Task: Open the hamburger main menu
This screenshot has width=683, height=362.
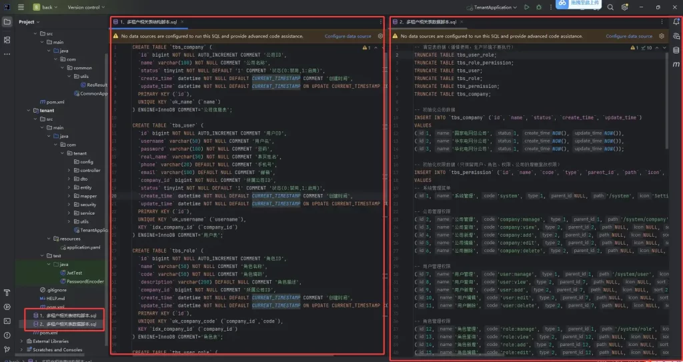Action: pyautogui.click(x=21, y=7)
